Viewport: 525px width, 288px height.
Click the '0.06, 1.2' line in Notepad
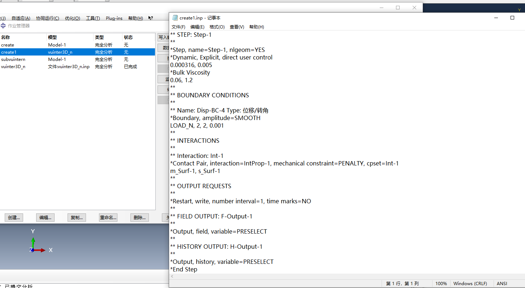[181, 80]
